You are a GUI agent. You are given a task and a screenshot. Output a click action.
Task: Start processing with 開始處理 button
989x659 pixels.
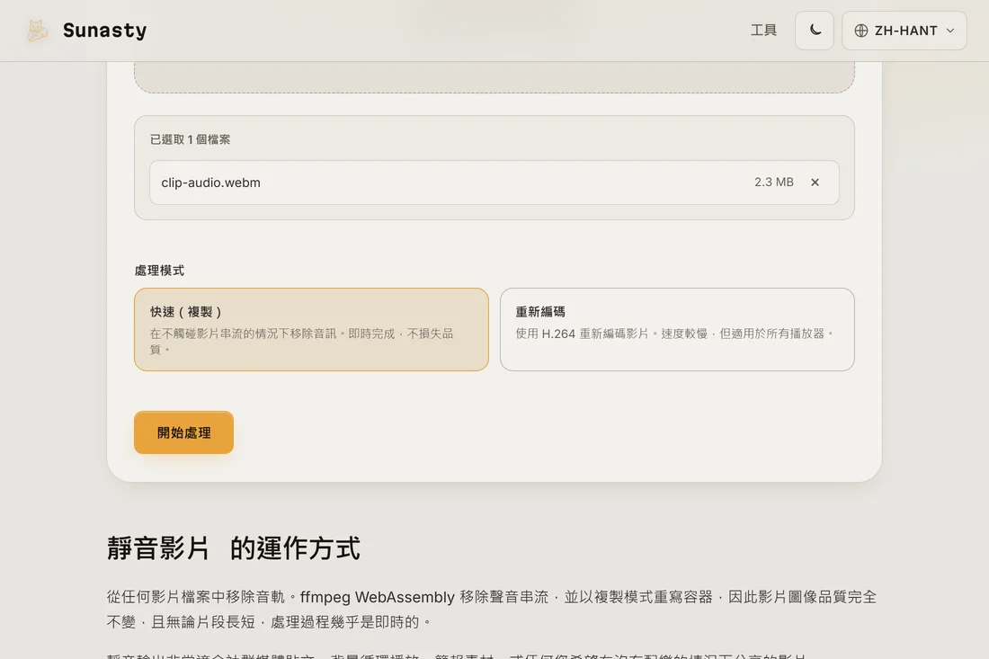pyautogui.click(x=183, y=432)
